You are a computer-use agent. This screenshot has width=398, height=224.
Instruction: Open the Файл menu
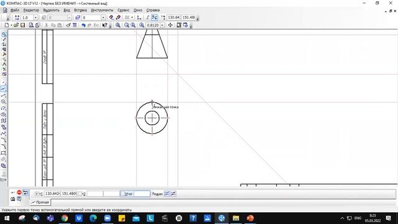click(x=15, y=10)
